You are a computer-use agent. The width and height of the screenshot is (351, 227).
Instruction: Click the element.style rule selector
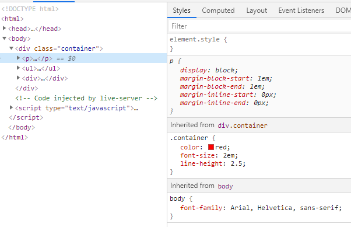pos(195,39)
